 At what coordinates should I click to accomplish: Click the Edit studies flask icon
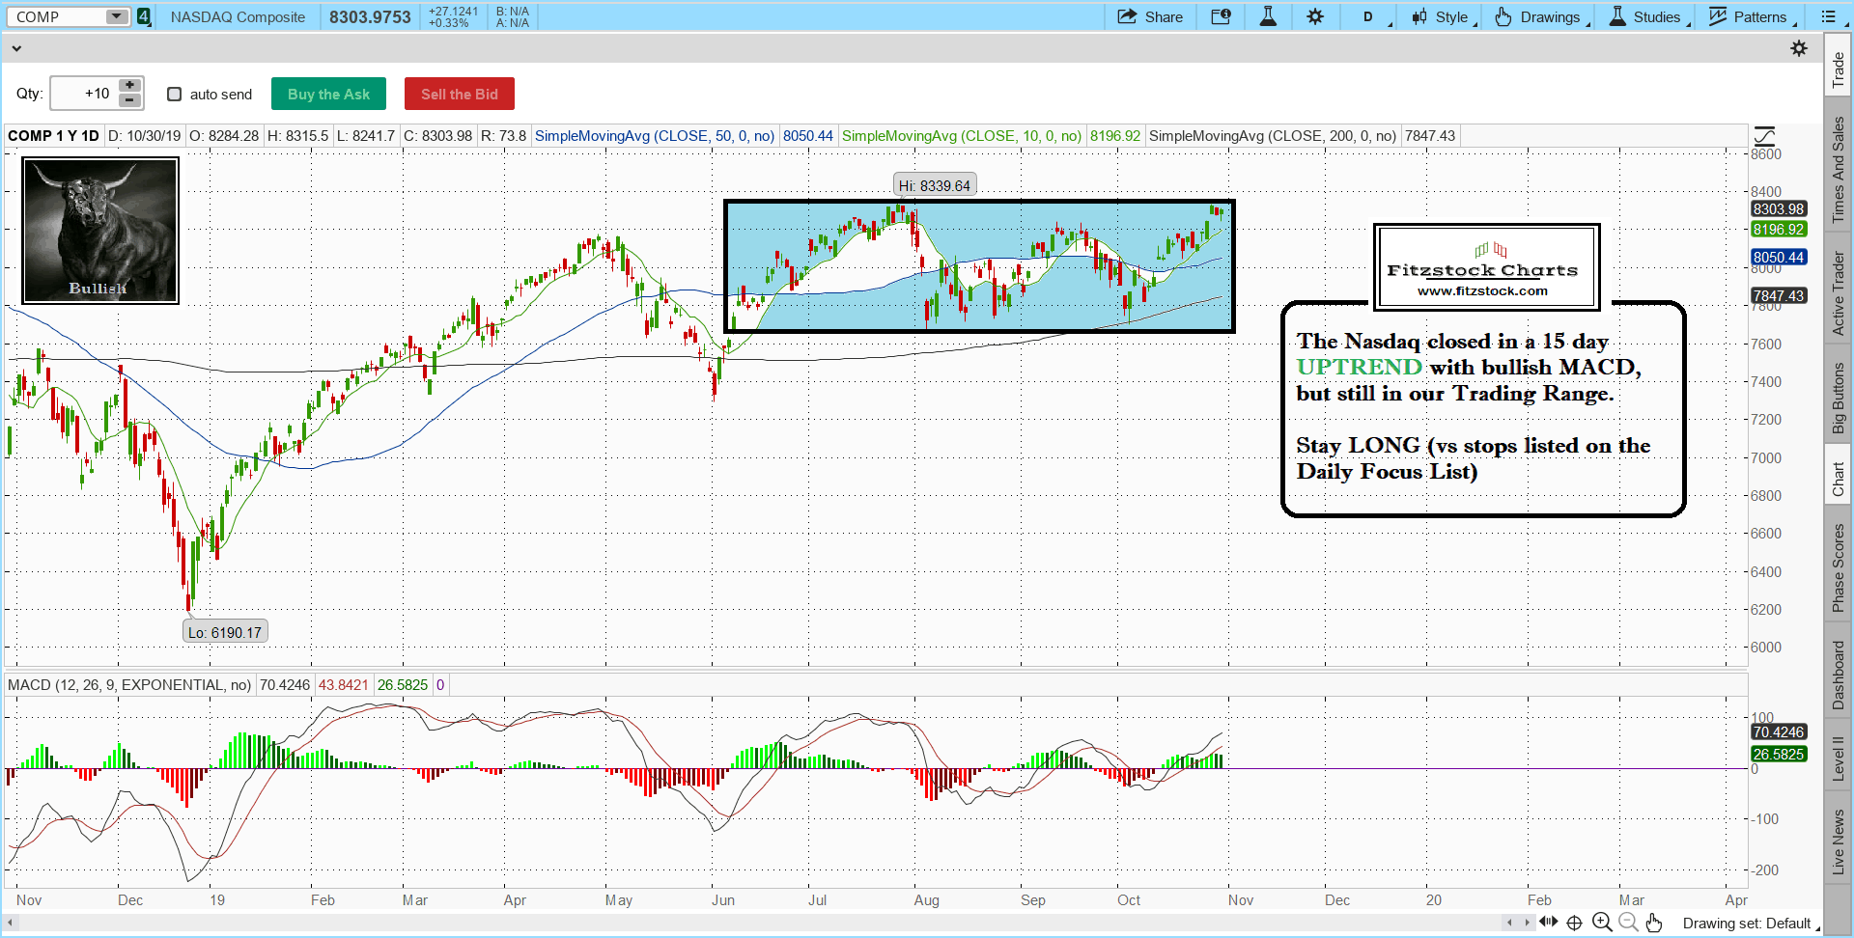(x=1268, y=16)
